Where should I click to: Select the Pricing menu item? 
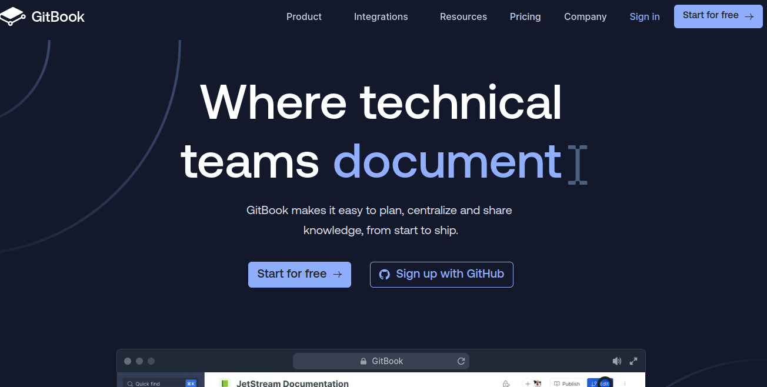click(x=525, y=16)
